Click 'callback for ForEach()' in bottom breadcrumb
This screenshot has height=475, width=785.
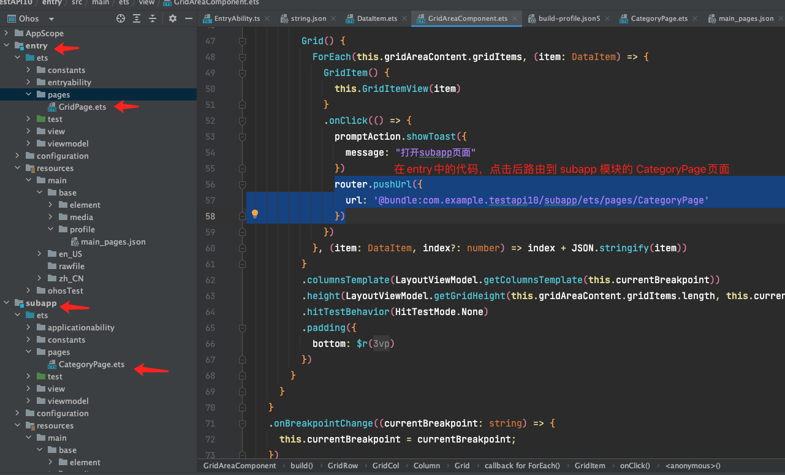(x=522, y=466)
